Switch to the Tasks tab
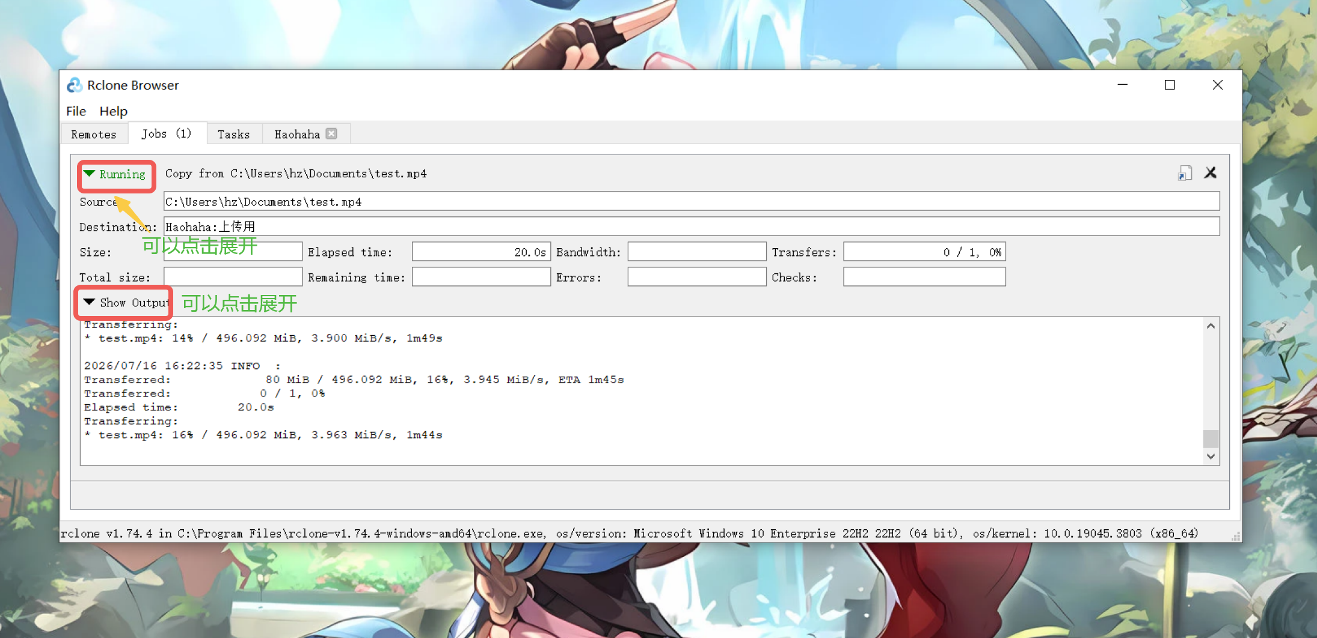 point(234,134)
